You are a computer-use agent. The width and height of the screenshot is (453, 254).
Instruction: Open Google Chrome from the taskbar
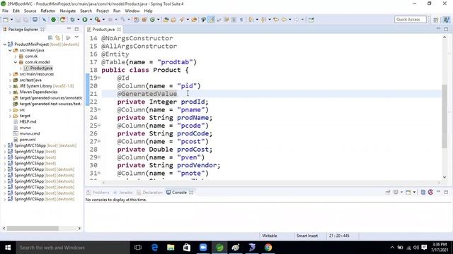tap(268, 248)
